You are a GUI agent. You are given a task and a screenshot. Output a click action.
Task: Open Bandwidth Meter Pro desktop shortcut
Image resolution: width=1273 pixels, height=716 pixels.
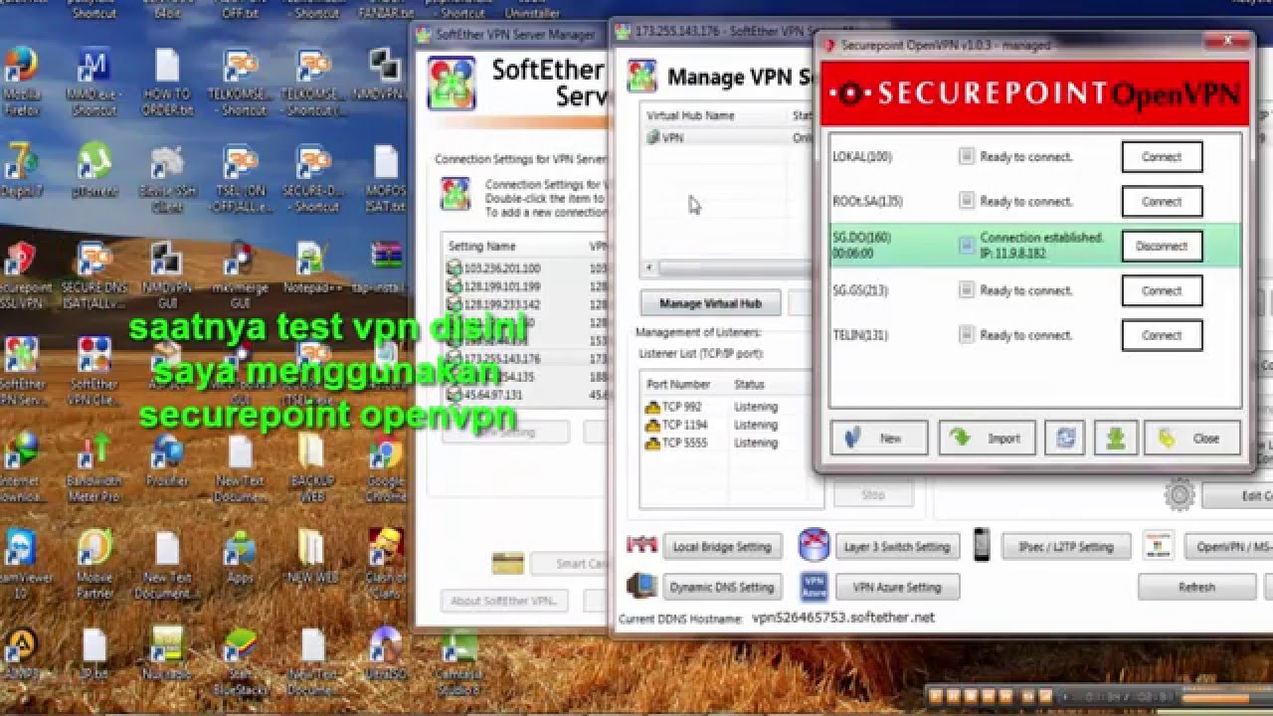coord(94,468)
